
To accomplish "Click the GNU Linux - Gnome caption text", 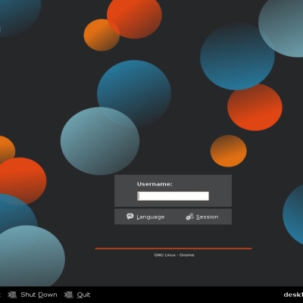I will [x=174, y=255].
